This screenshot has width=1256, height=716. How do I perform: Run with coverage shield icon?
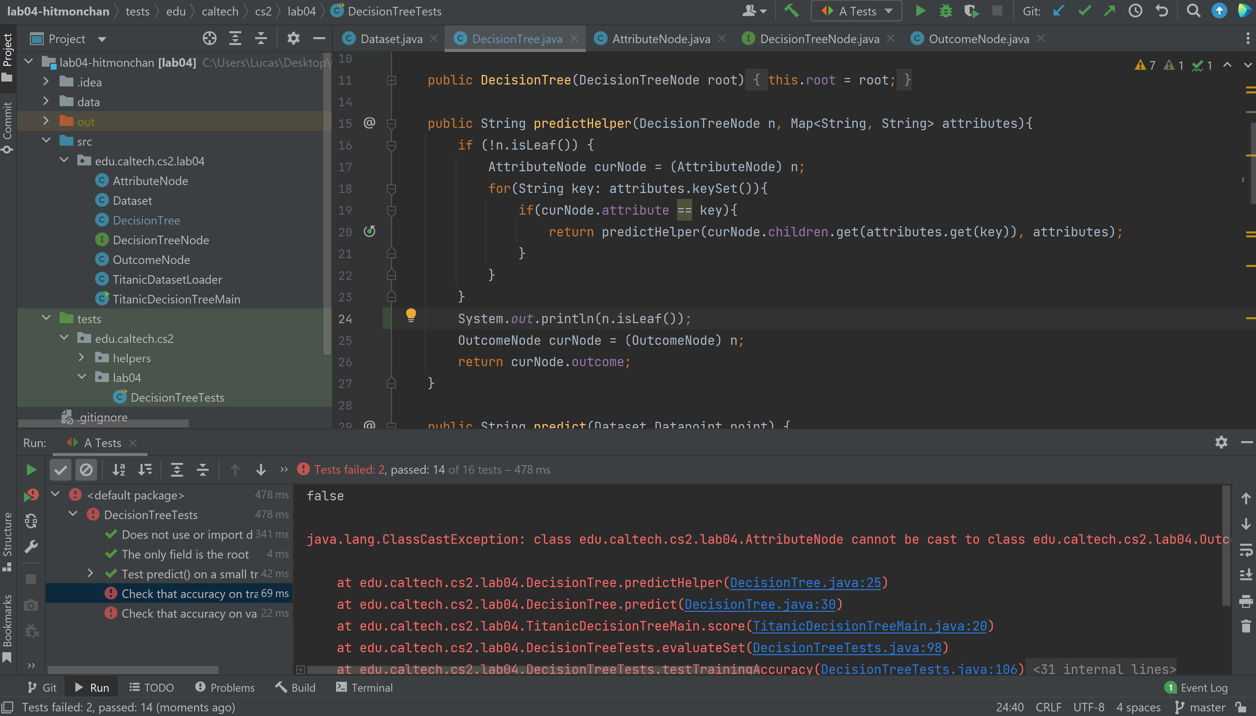pos(971,11)
